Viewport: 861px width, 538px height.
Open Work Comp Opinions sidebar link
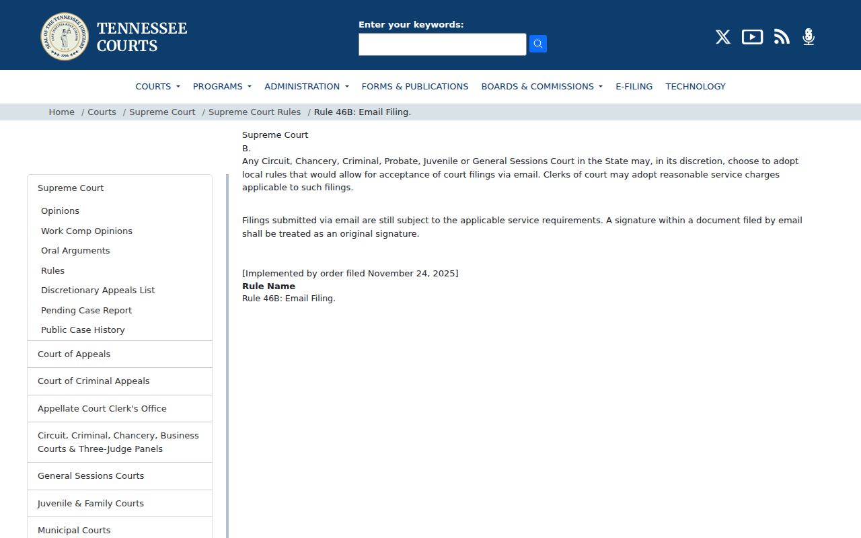87,231
